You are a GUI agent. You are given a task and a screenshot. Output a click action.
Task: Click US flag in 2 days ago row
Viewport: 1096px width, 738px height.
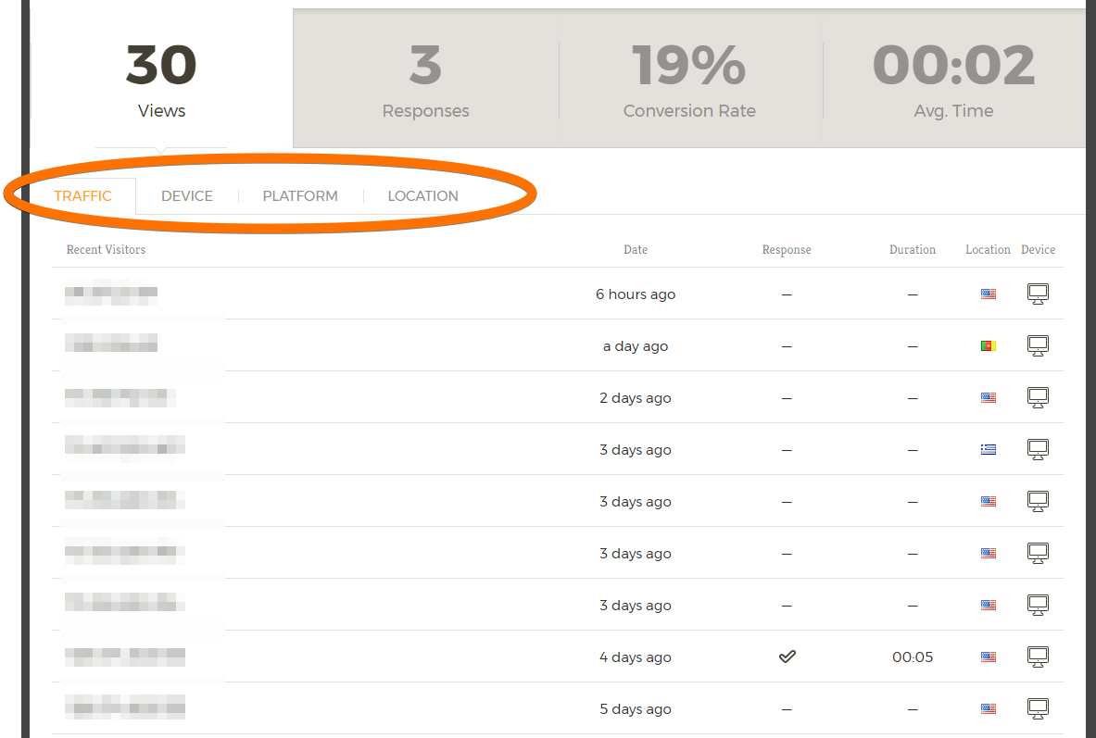tap(989, 398)
